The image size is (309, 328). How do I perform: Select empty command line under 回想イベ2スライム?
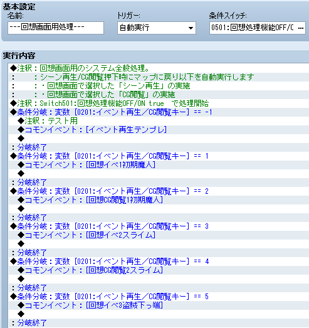tap(159, 244)
